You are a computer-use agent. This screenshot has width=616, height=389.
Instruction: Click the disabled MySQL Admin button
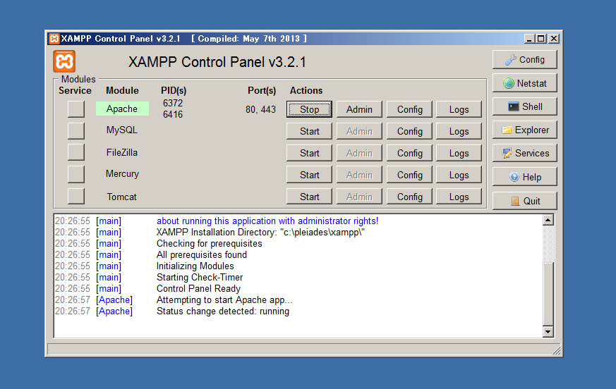click(x=359, y=131)
